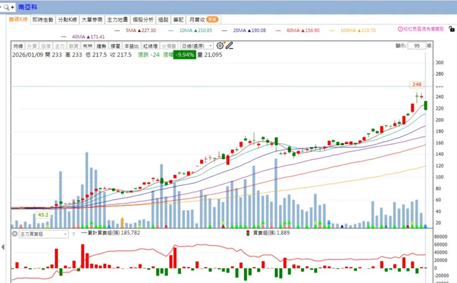Toggle the 分價量 volume-by-price overlay

coord(169,46)
